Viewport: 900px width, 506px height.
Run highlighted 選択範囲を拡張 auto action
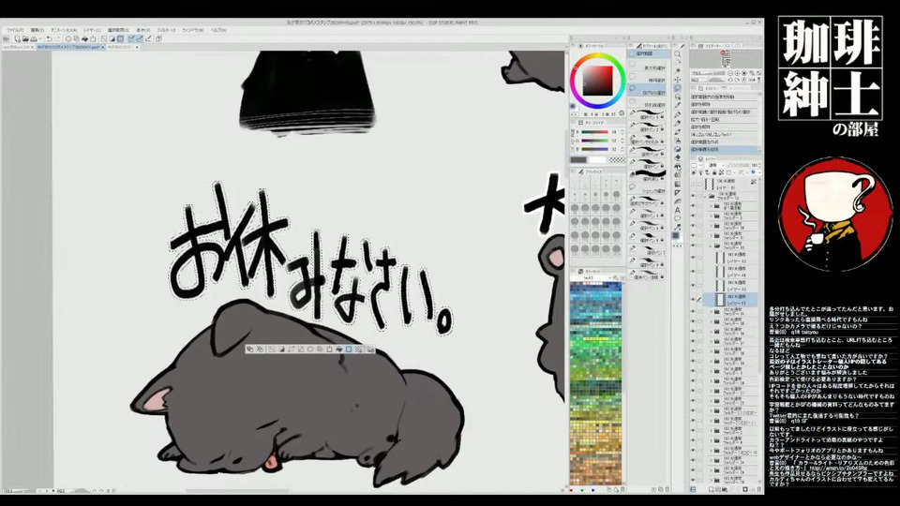point(725,149)
